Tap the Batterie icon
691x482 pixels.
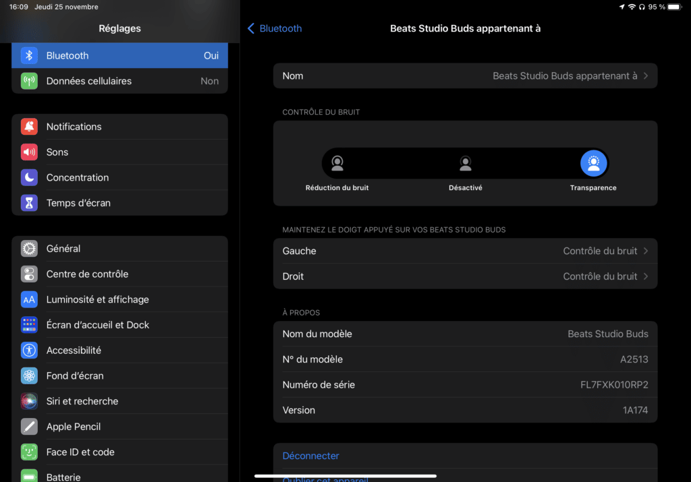[29, 476]
